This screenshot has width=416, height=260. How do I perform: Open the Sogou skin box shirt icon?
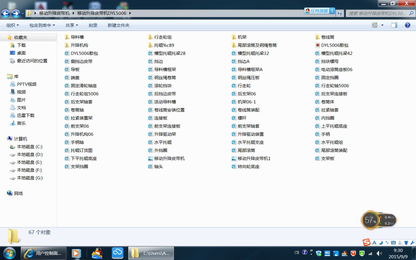tap(406, 243)
